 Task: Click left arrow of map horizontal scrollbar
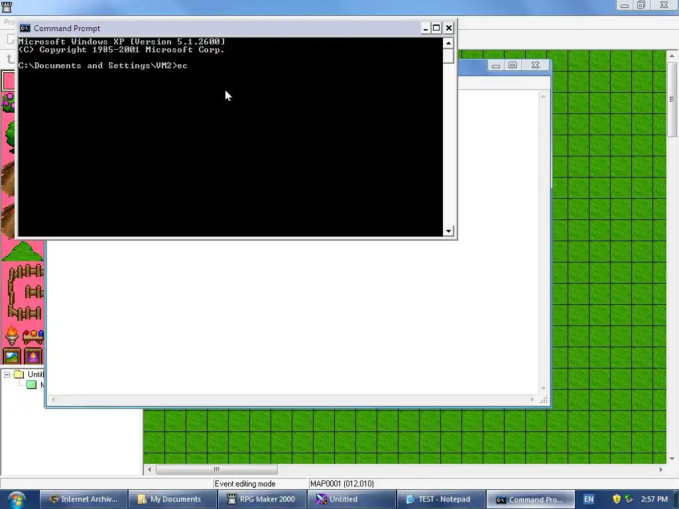click(149, 470)
